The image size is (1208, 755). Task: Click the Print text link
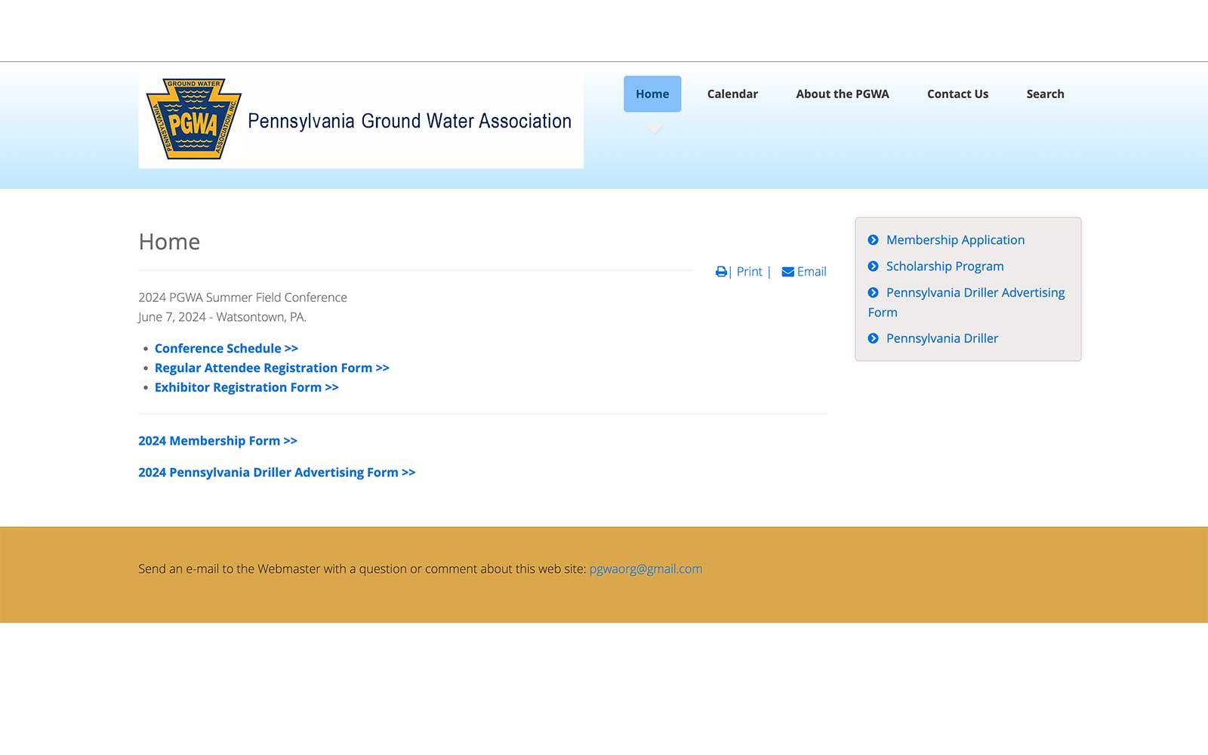[749, 272]
